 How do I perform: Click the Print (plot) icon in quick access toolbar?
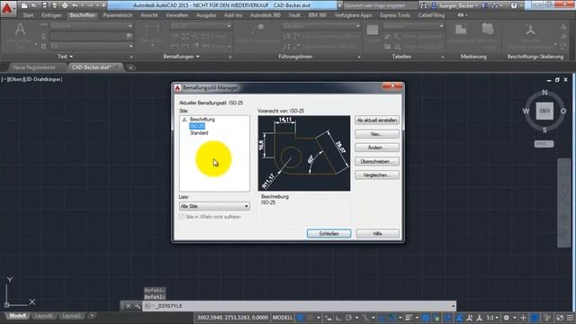point(65,5)
